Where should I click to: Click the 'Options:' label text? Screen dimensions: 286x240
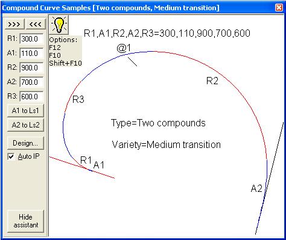63,40
